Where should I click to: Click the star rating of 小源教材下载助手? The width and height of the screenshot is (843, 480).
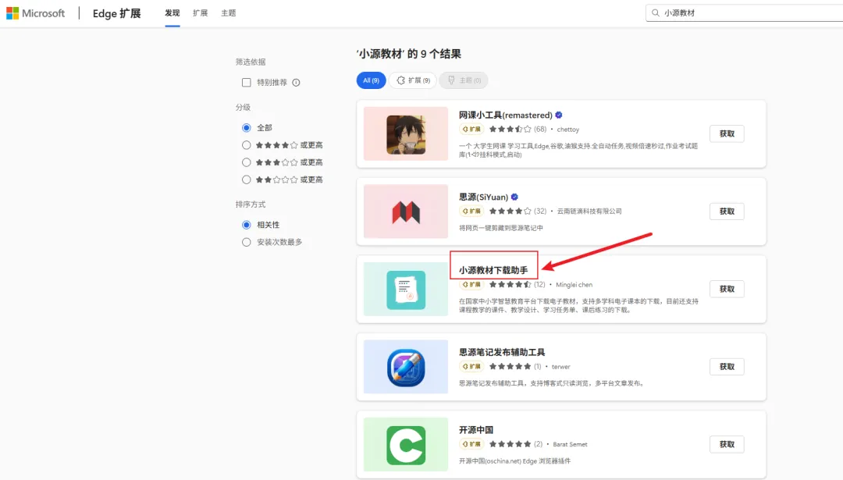(510, 284)
